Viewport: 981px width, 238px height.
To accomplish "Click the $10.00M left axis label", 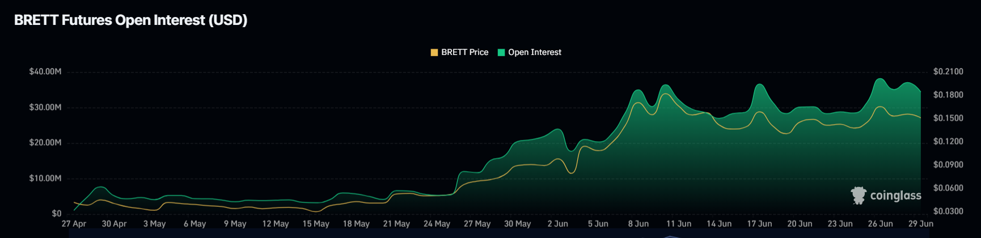I will click(45, 178).
